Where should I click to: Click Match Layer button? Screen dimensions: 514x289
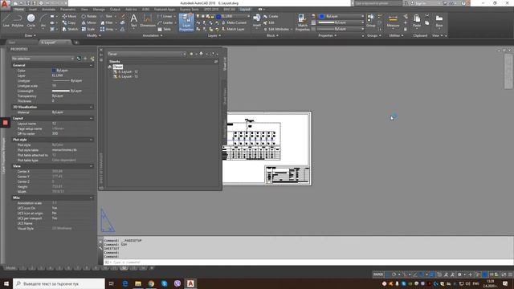point(233,29)
